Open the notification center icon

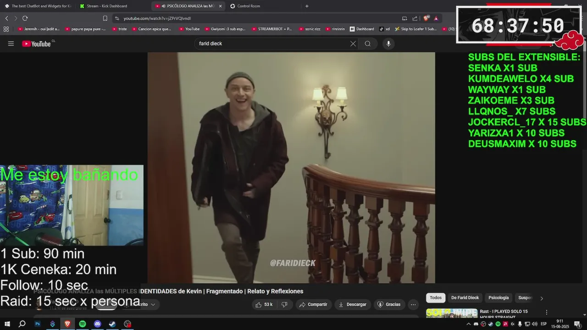coord(577,324)
